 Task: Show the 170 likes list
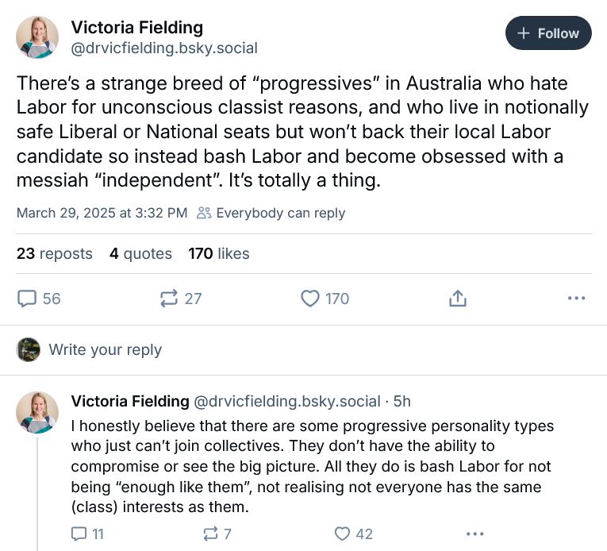click(x=219, y=254)
